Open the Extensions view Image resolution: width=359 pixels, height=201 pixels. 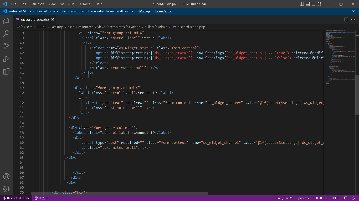pyautogui.click(x=6, y=71)
